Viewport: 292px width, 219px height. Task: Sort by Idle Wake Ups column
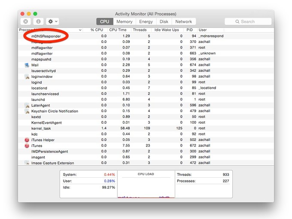click(167, 30)
